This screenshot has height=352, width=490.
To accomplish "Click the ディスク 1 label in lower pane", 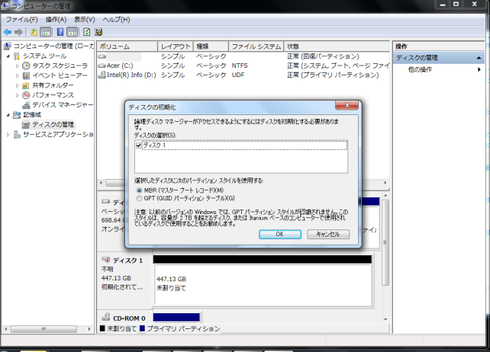I will click(x=127, y=261).
